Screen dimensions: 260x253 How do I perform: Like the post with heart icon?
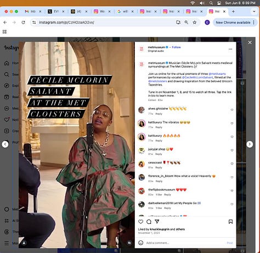coord(140,222)
